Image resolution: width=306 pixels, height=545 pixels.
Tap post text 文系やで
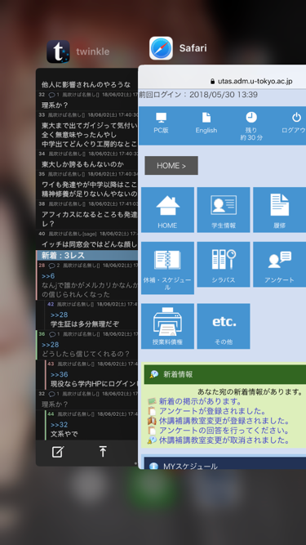(x=64, y=434)
